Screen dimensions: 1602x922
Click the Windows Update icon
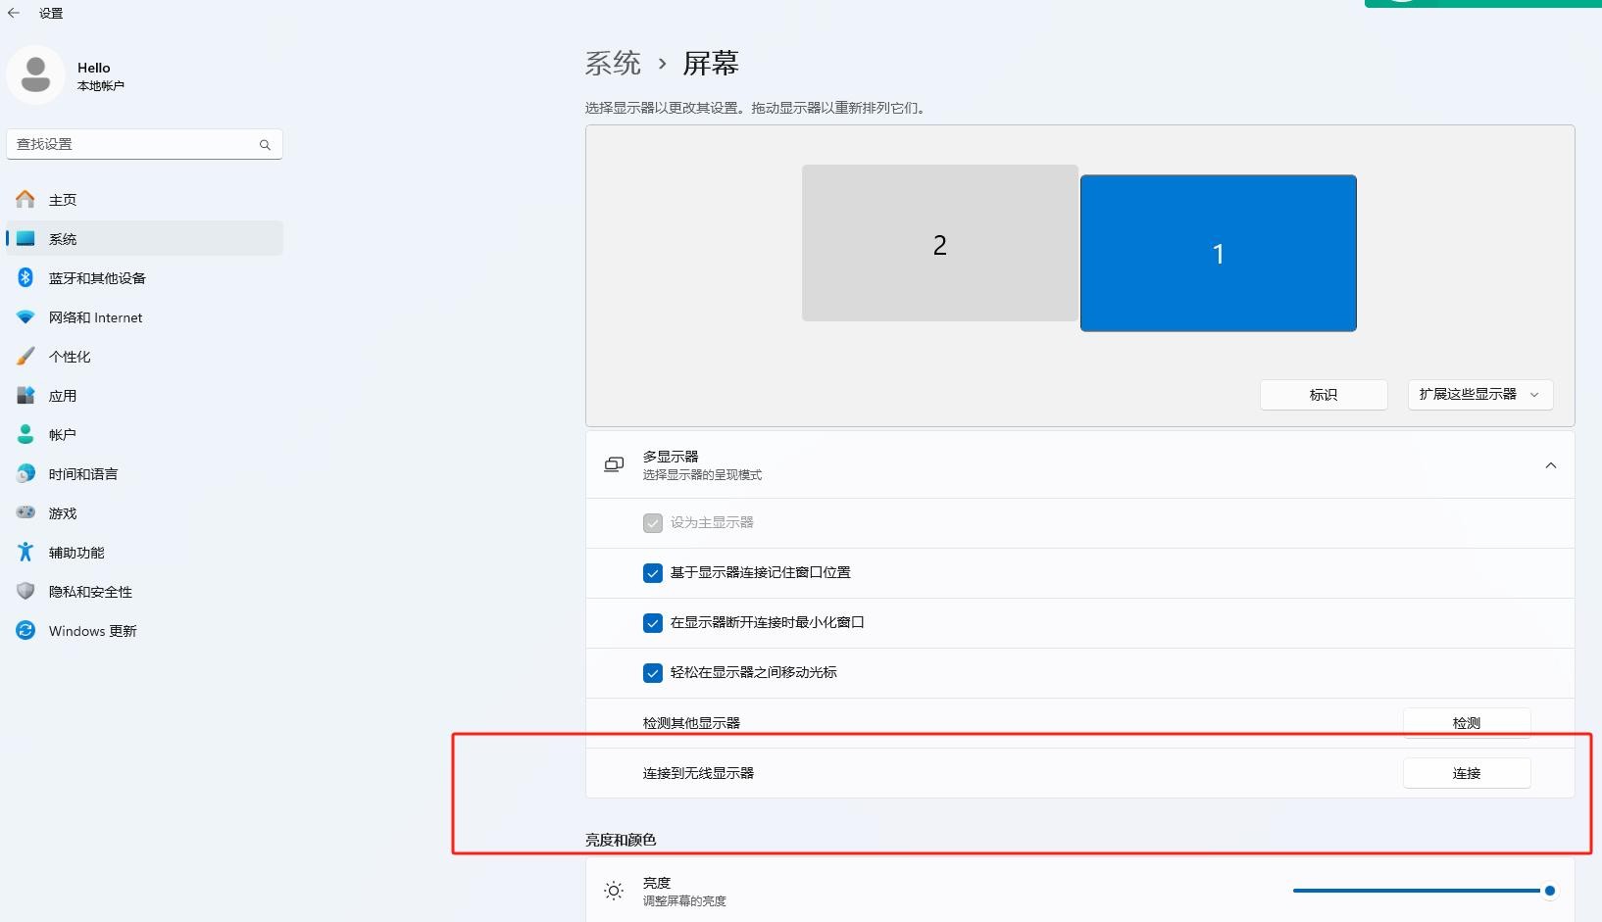click(25, 631)
